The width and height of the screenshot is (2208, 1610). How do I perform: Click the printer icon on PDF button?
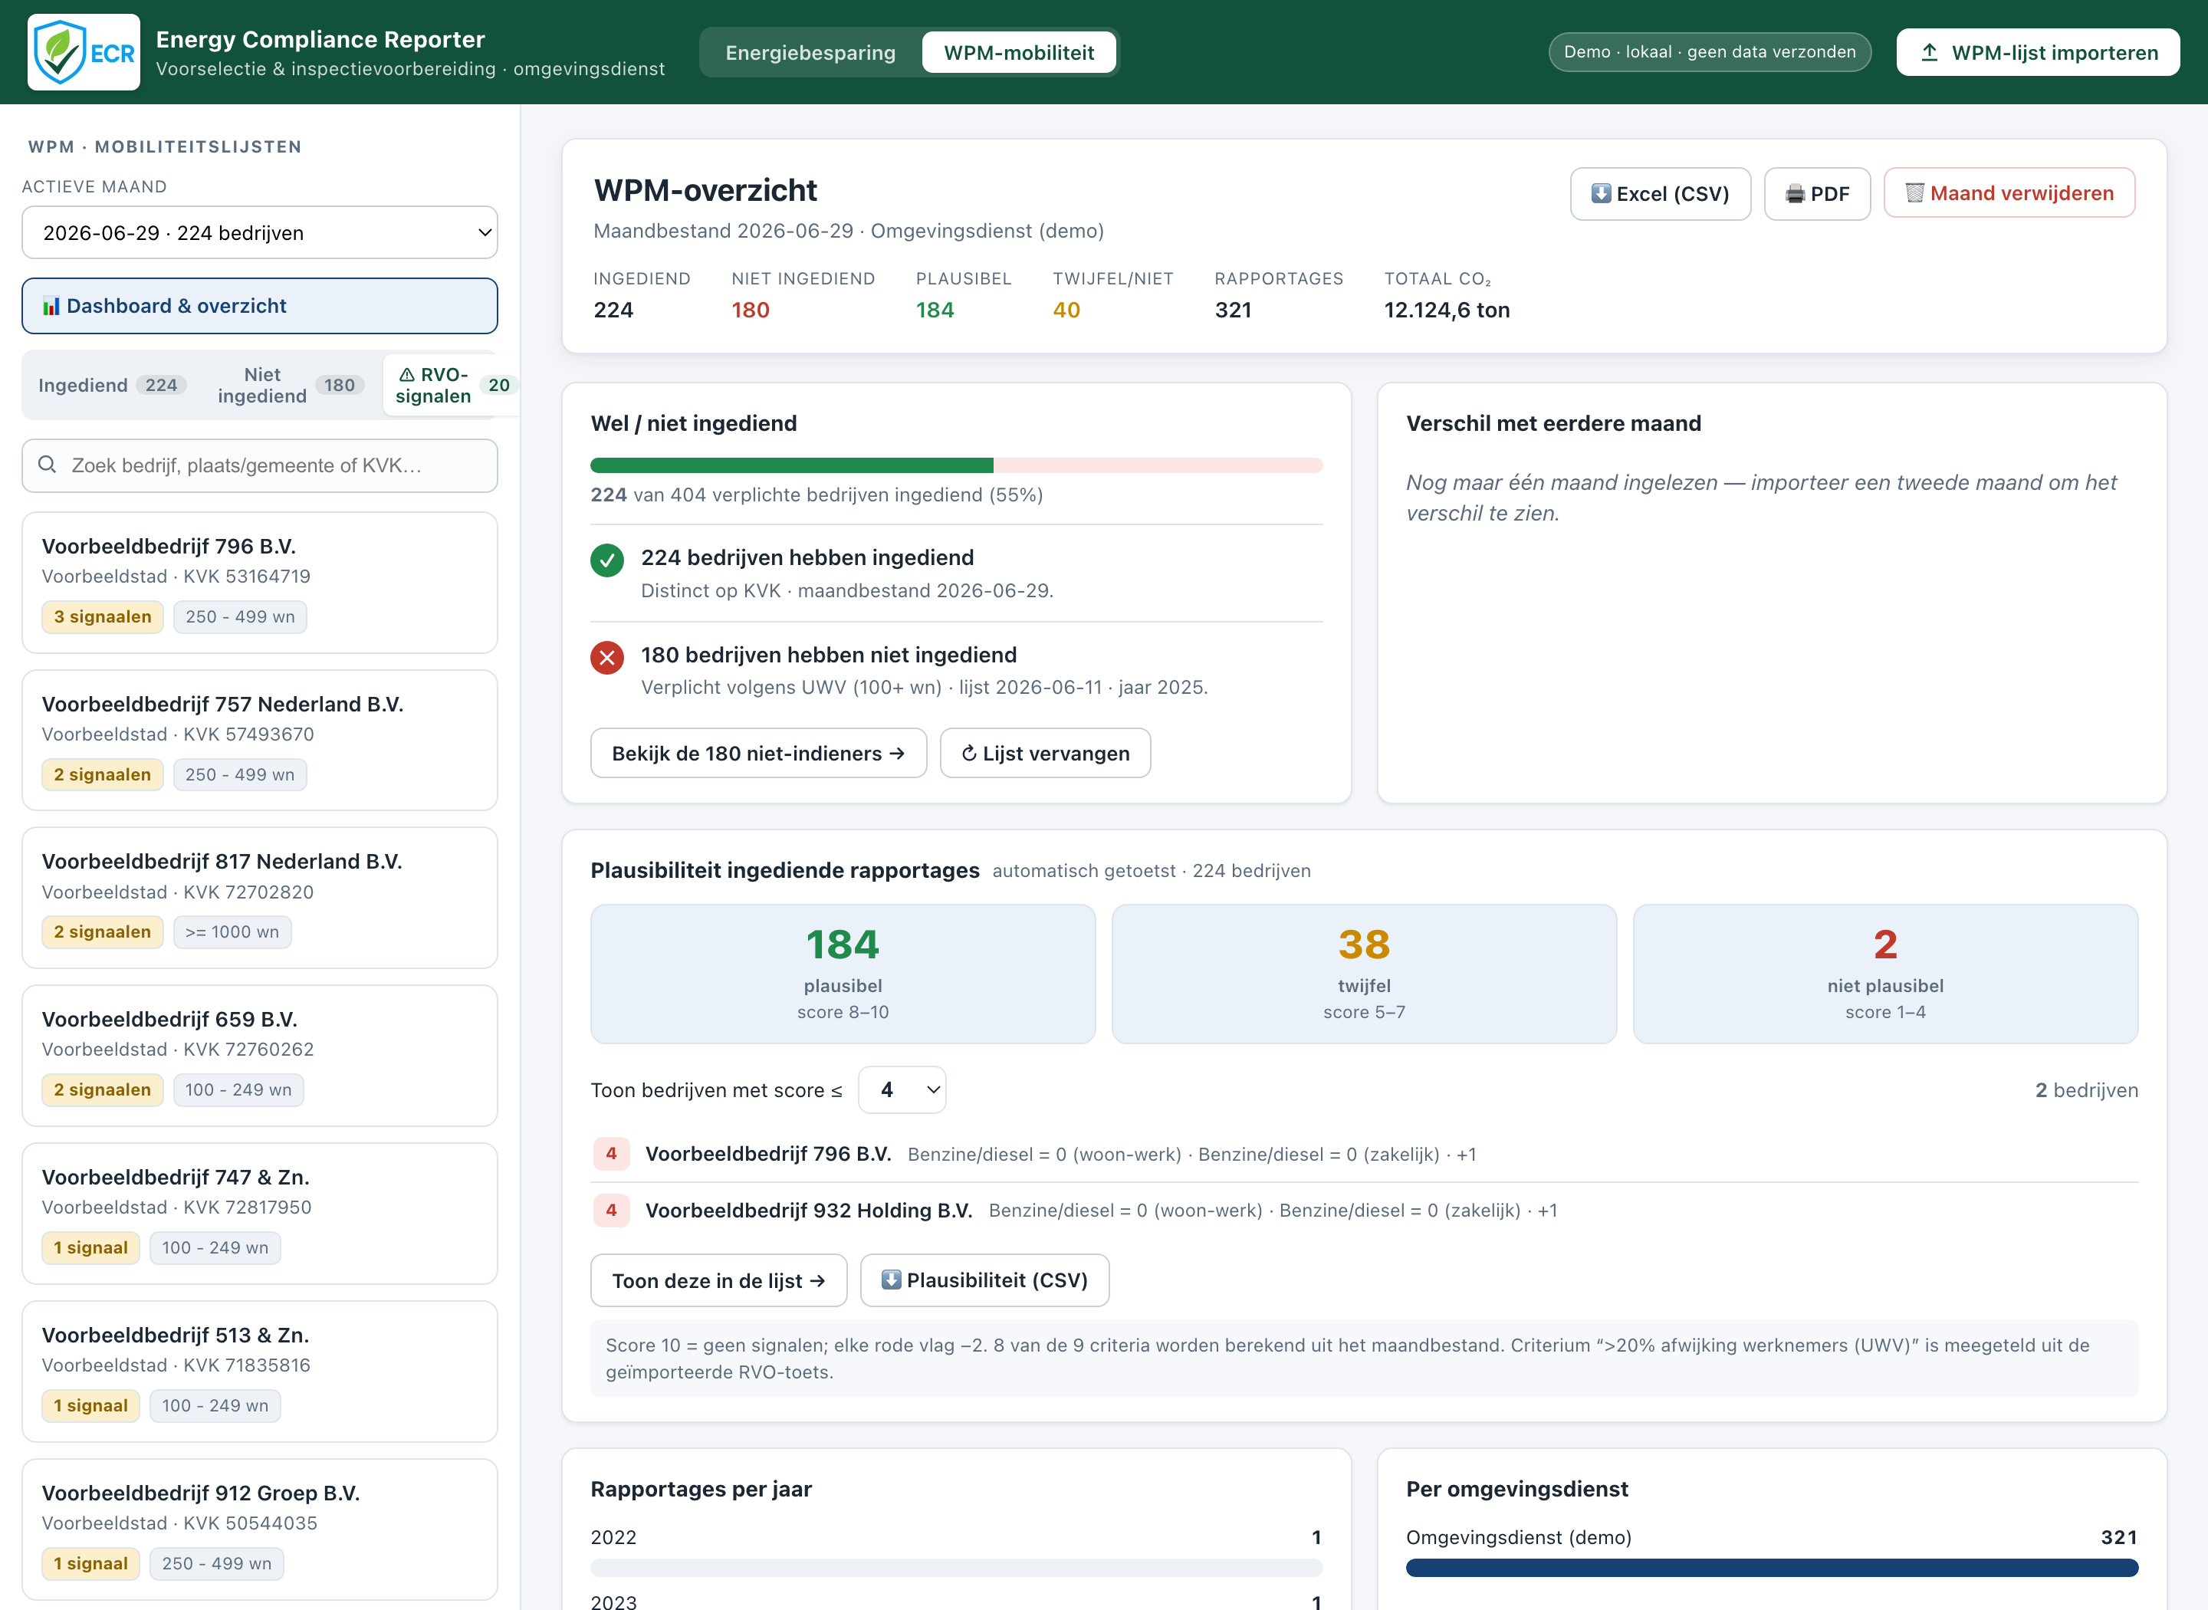click(x=1795, y=193)
